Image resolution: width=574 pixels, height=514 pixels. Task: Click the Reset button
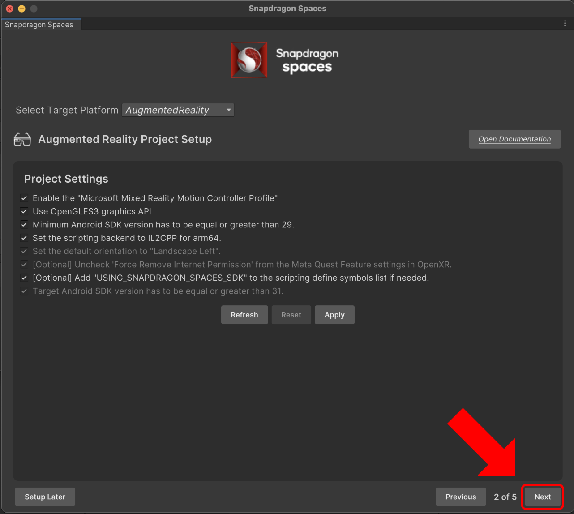pyautogui.click(x=291, y=315)
